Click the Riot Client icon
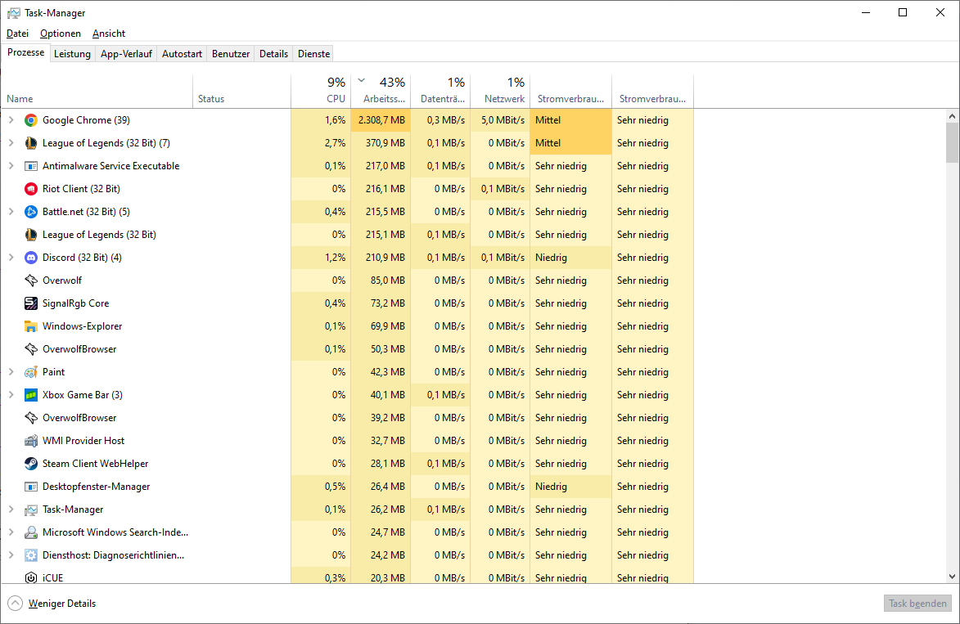The image size is (960, 624). (30, 189)
